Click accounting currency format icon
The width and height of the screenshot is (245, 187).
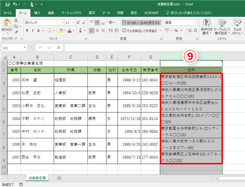(x=167, y=30)
